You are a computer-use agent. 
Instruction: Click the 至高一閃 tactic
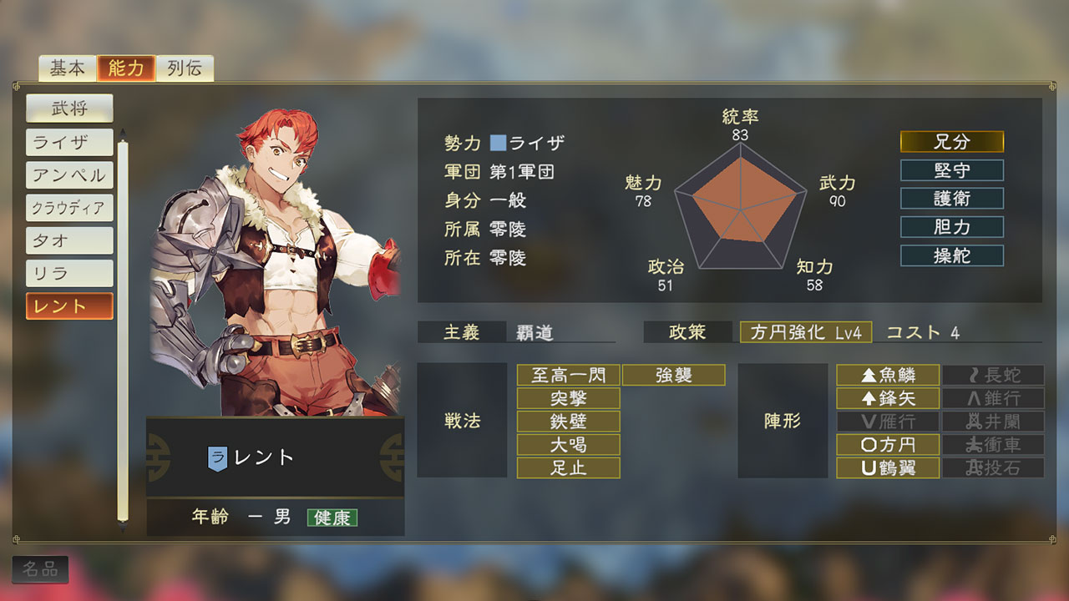tap(569, 376)
